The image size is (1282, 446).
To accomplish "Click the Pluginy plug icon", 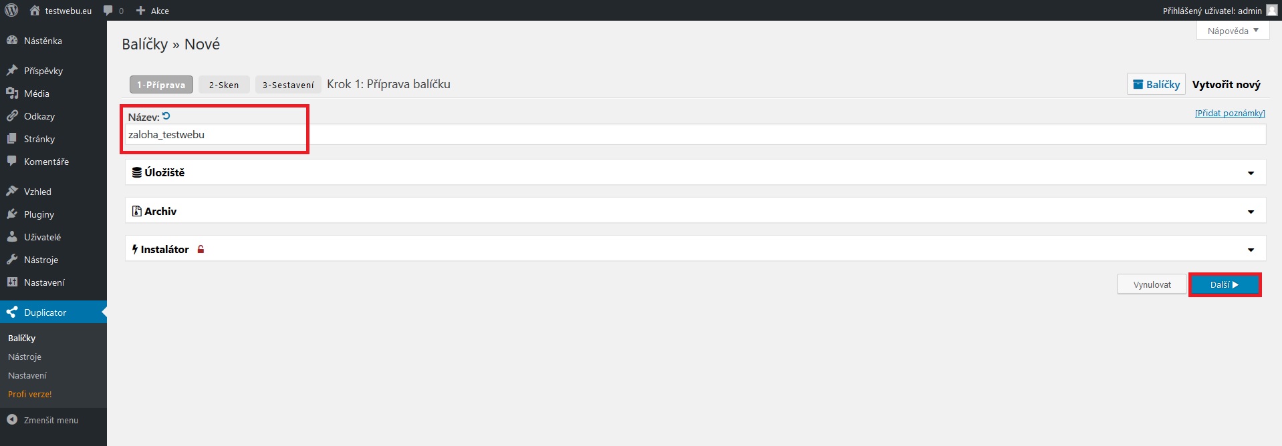I will (12, 214).
